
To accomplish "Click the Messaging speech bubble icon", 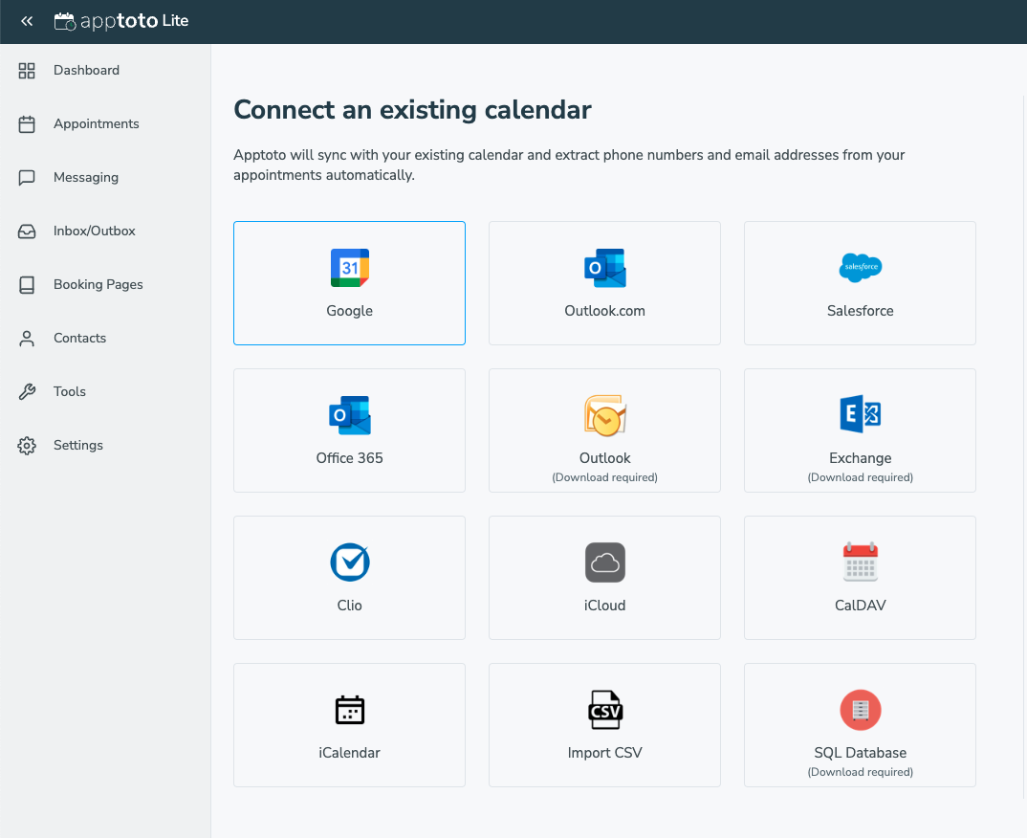I will pyautogui.click(x=27, y=178).
